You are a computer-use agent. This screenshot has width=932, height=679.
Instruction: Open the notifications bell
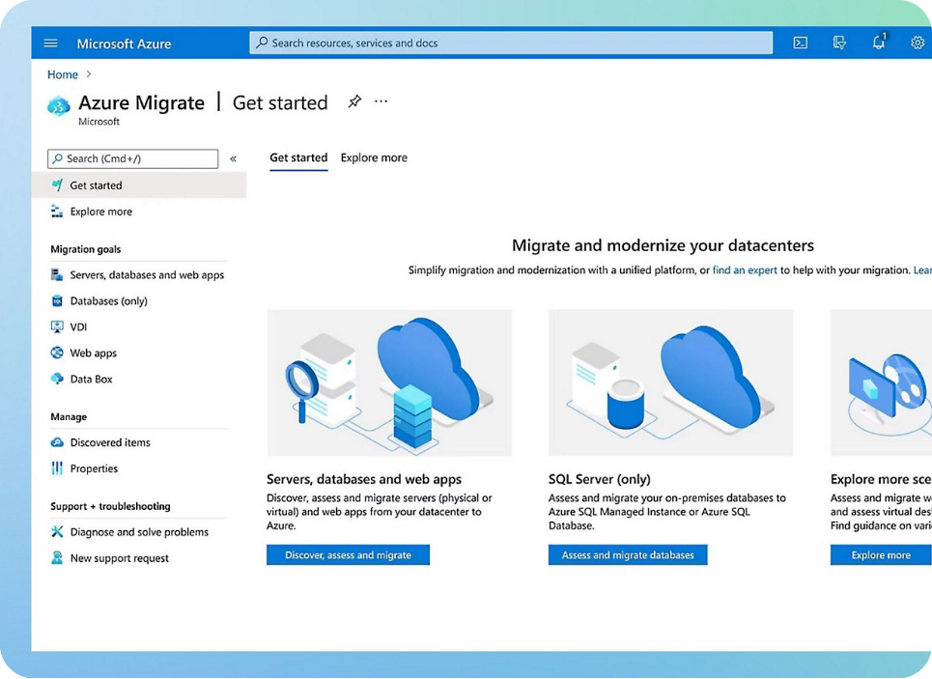click(879, 42)
